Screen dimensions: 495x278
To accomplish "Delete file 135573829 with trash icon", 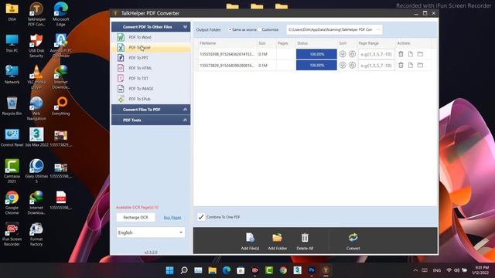I will pos(401,65).
